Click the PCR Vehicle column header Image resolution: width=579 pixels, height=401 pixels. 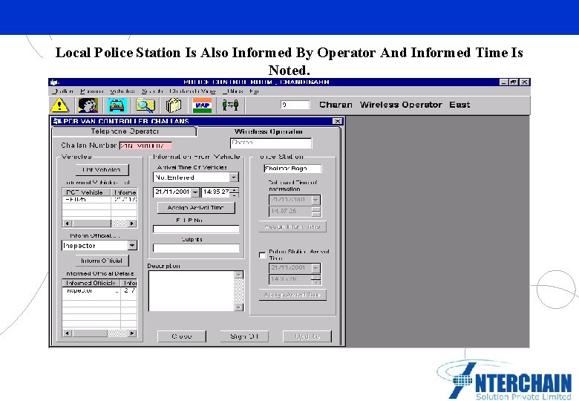tap(86, 192)
